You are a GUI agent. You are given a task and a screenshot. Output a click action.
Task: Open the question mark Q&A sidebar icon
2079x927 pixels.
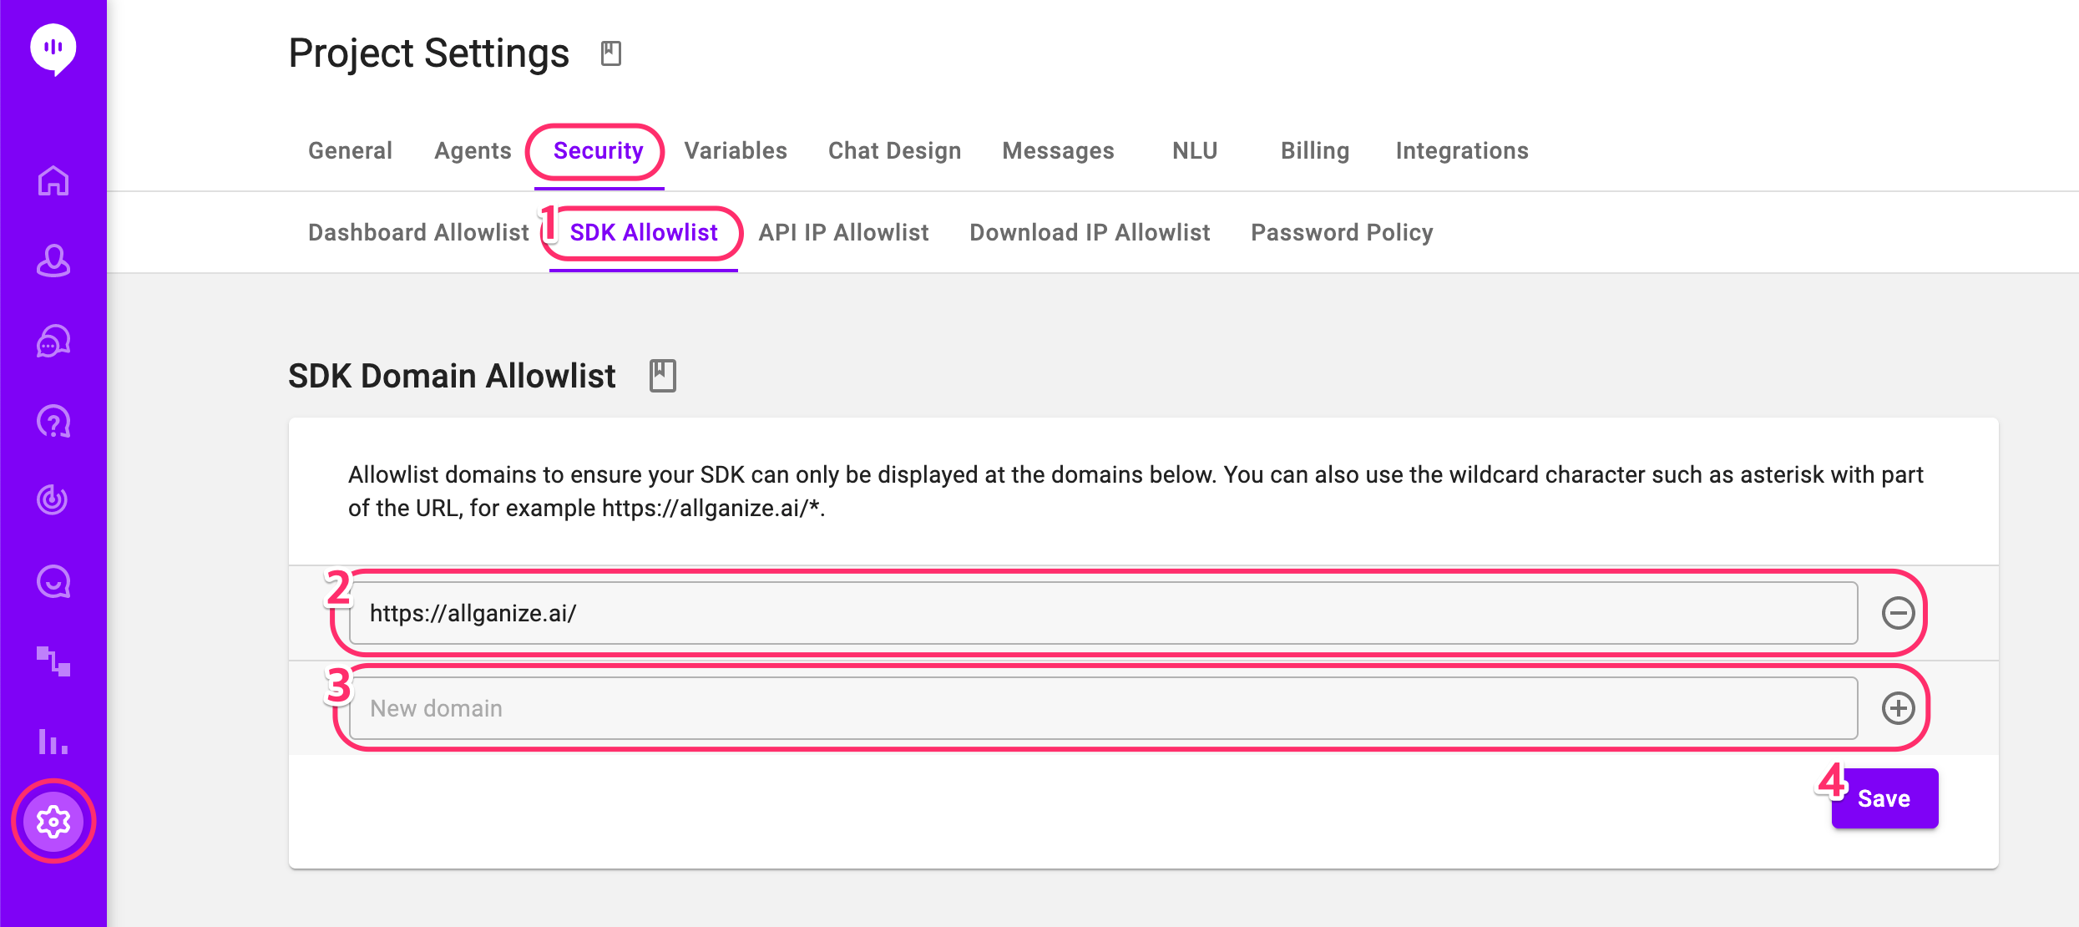coord(53,421)
